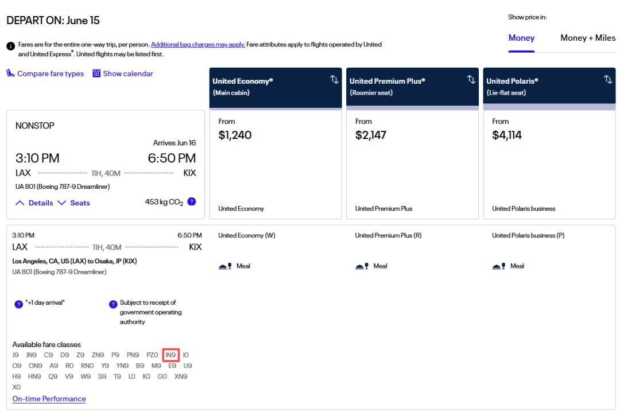Screen dimensions: 620x412
Task: Click the RN0 fare class
Action: (87, 366)
